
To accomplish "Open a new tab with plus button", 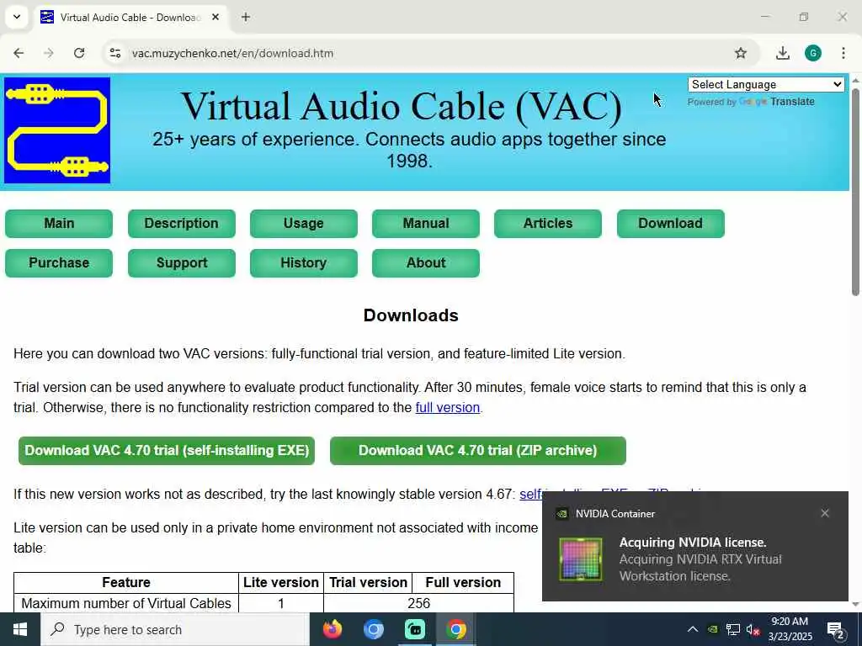I will (246, 17).
